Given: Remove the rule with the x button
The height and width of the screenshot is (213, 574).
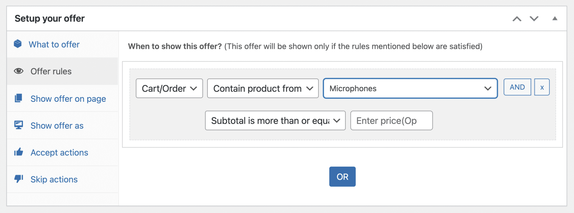Looking at the screenshot, I should [x=542, y=87].
